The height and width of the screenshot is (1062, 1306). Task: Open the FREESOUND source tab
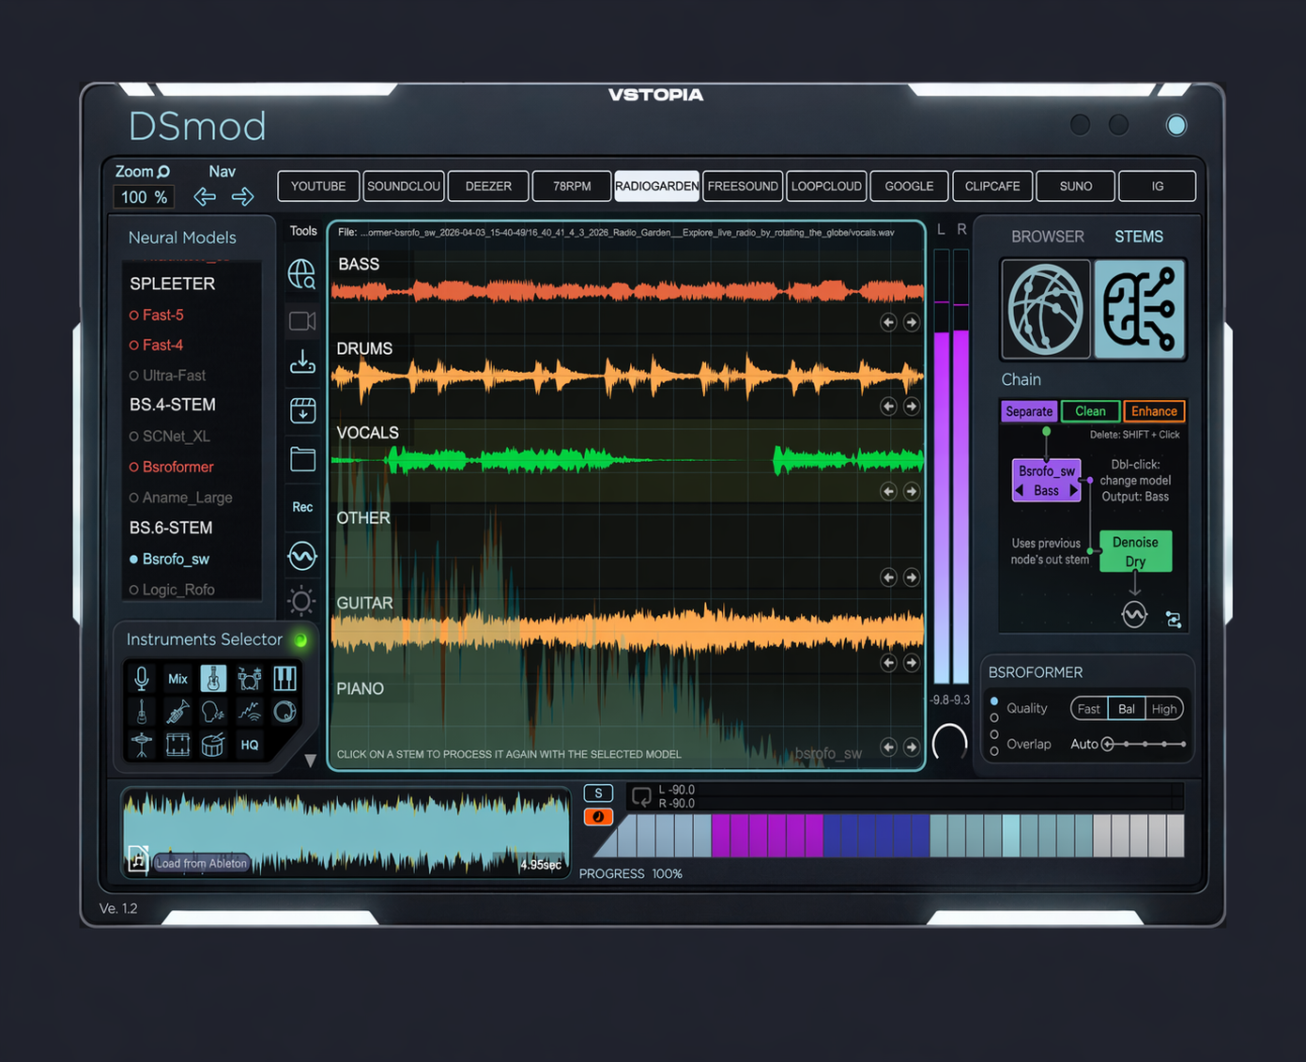pos(742,186)
